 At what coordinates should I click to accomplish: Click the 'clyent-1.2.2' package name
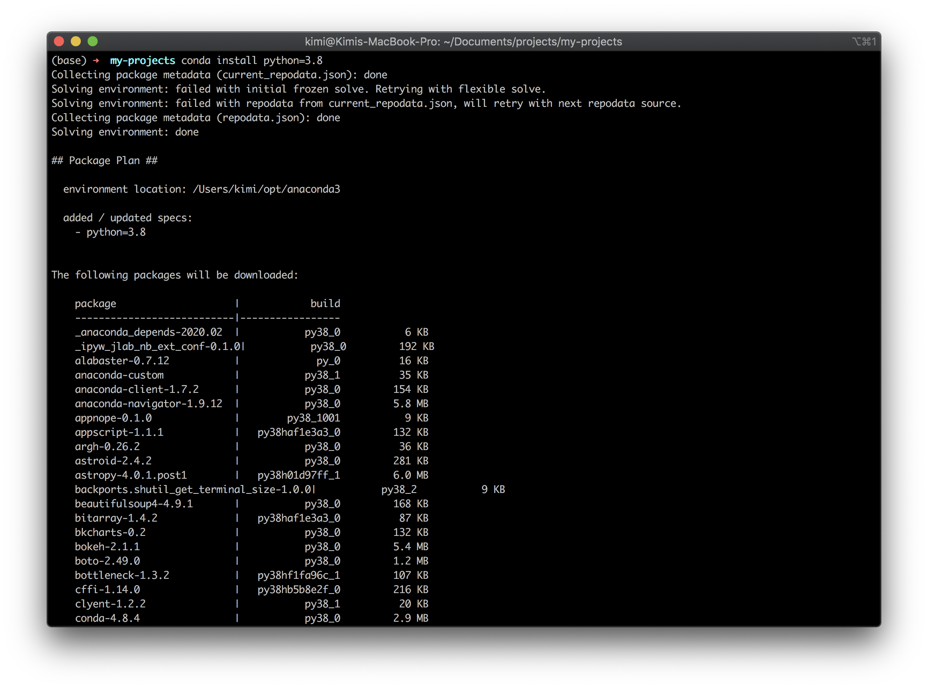tap(110, 604)
